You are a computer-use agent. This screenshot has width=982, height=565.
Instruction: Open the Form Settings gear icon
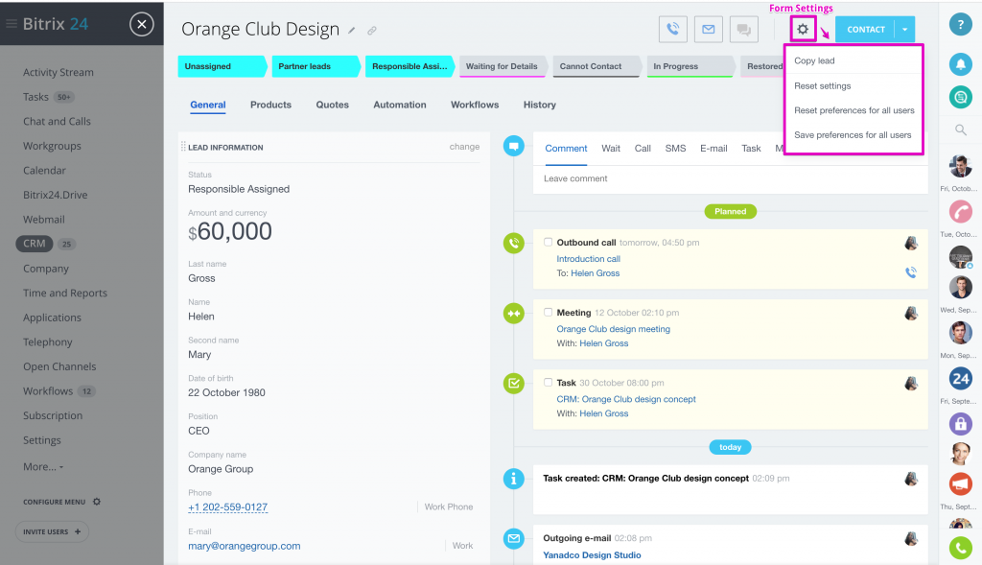point(803,29)
